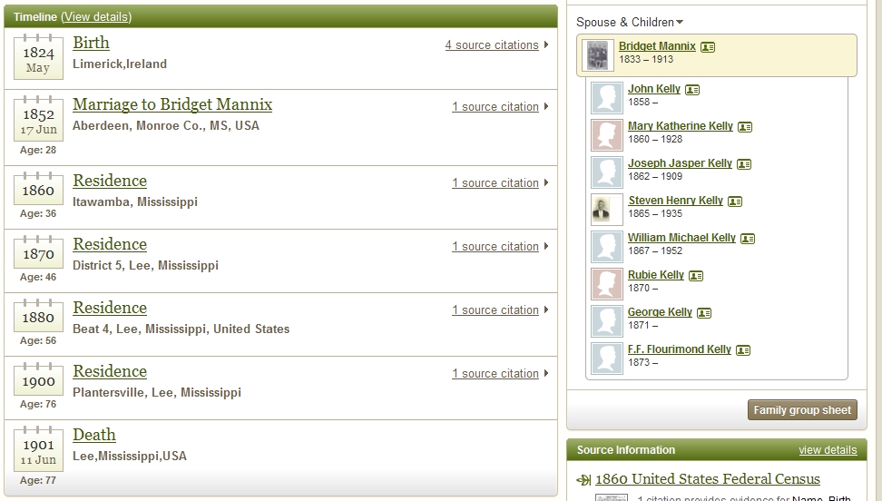Open profile card icon for Mary Katherine Kelly
The height and width of the screenshot is (501, 882).
point(744,127)
